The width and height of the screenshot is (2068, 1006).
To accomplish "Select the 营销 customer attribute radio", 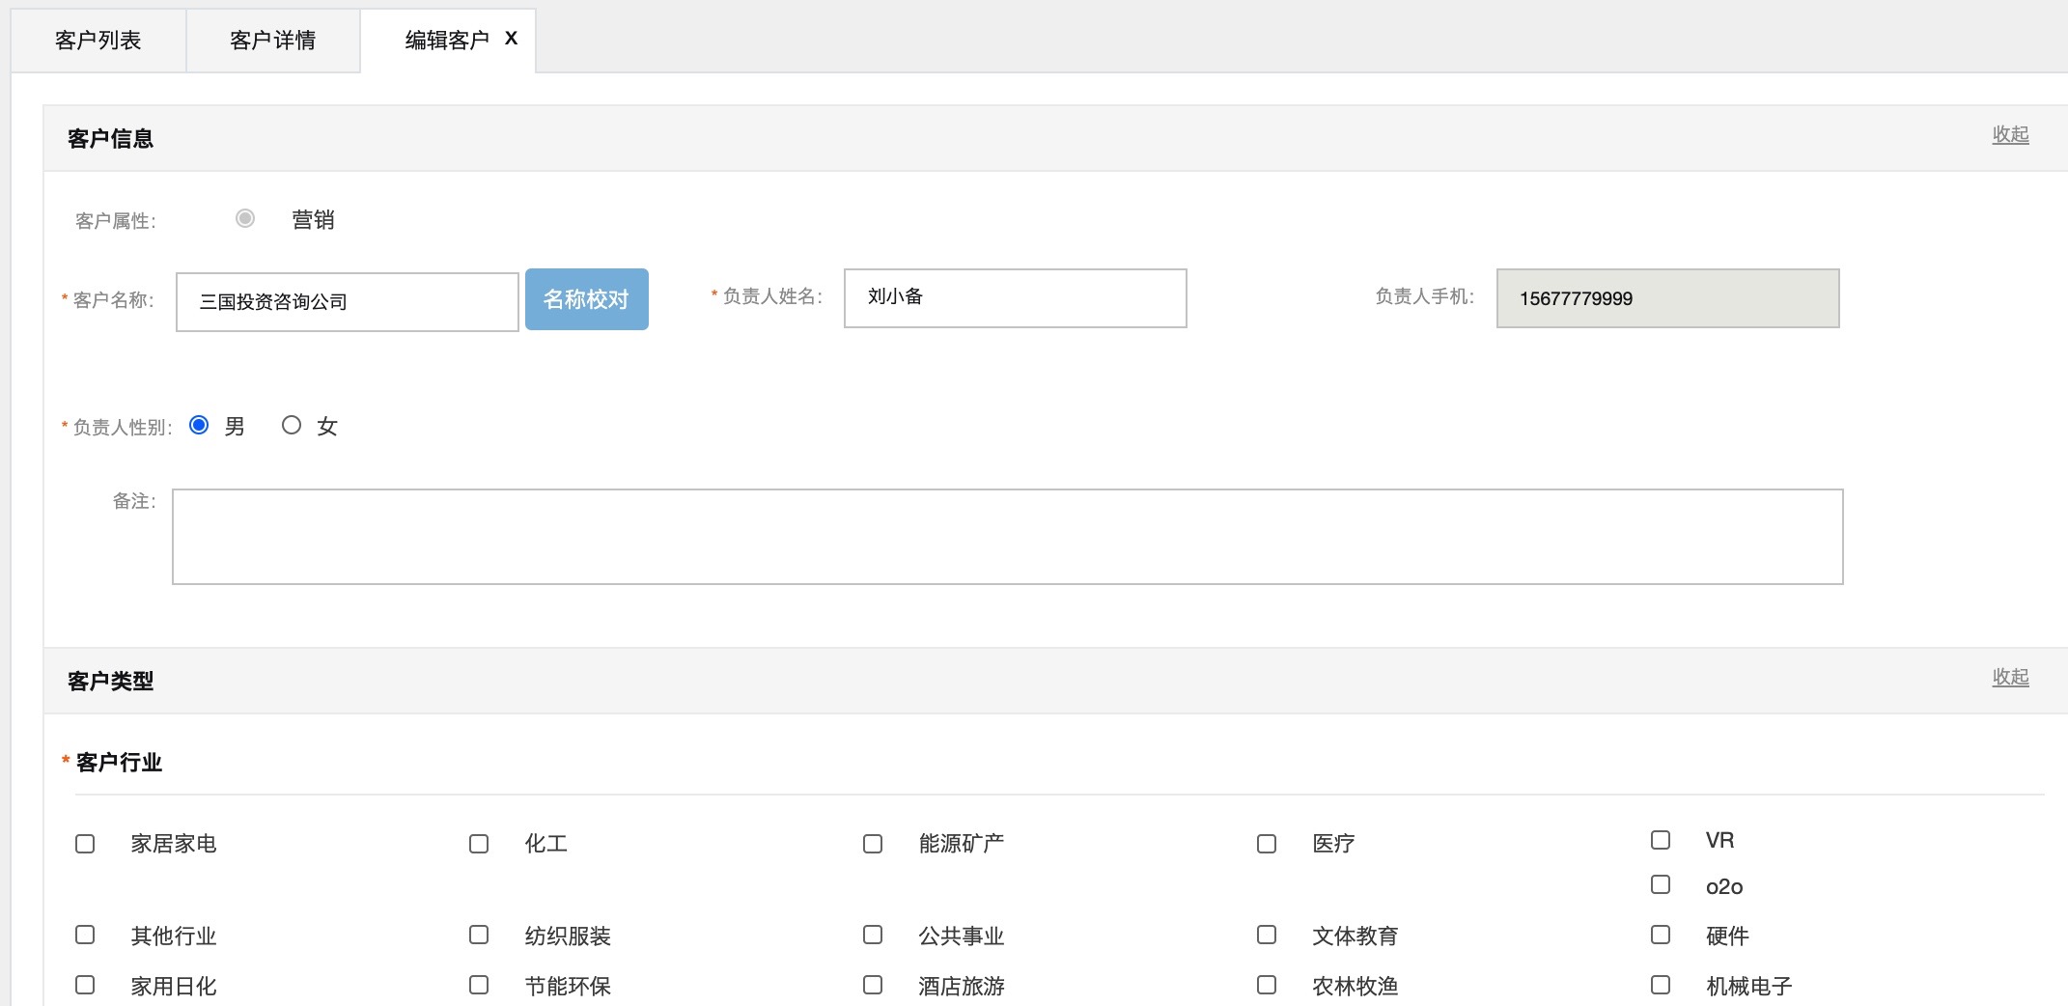I will click(245, 219).
